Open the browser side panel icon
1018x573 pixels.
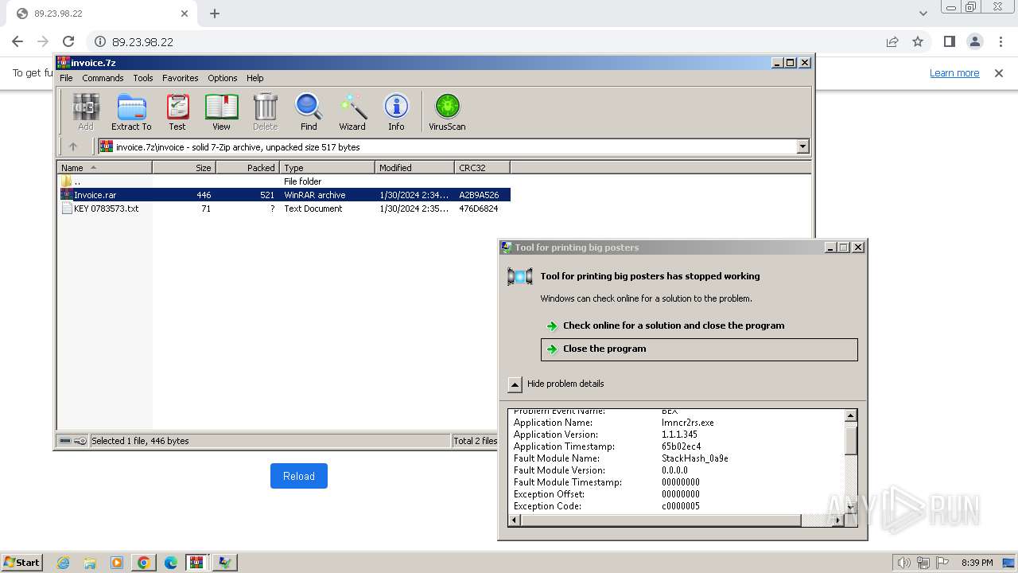pos(949,41)
